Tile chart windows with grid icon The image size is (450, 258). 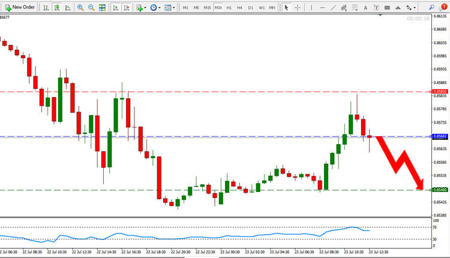tap(102, 8)
